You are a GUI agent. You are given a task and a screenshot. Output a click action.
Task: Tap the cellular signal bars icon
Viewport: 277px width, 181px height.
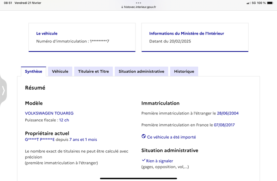coord(249,3)
